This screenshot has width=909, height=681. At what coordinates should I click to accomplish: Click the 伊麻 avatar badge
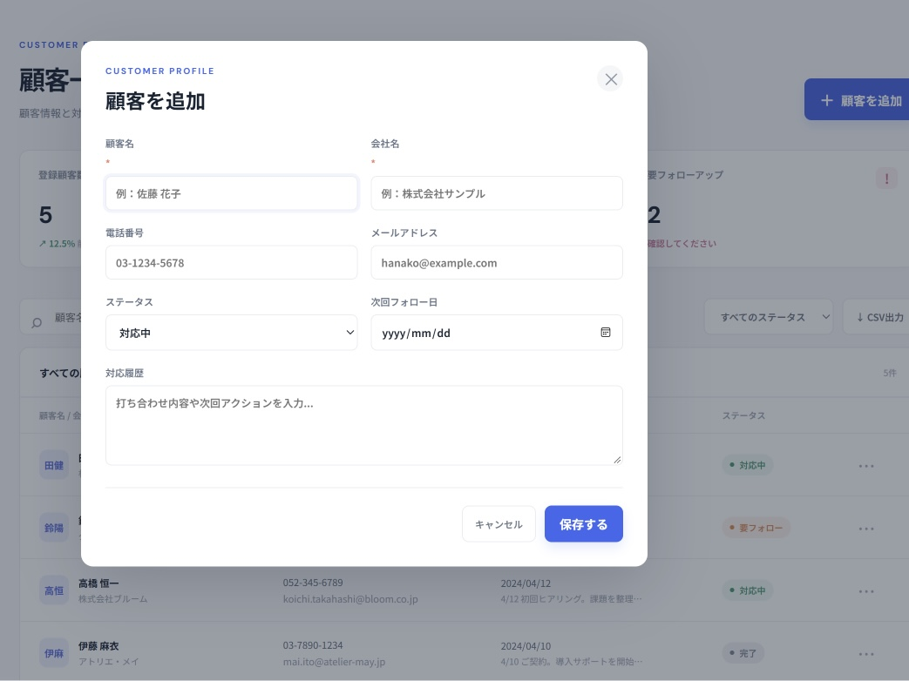pyautogui.click(x=54, y=653)
